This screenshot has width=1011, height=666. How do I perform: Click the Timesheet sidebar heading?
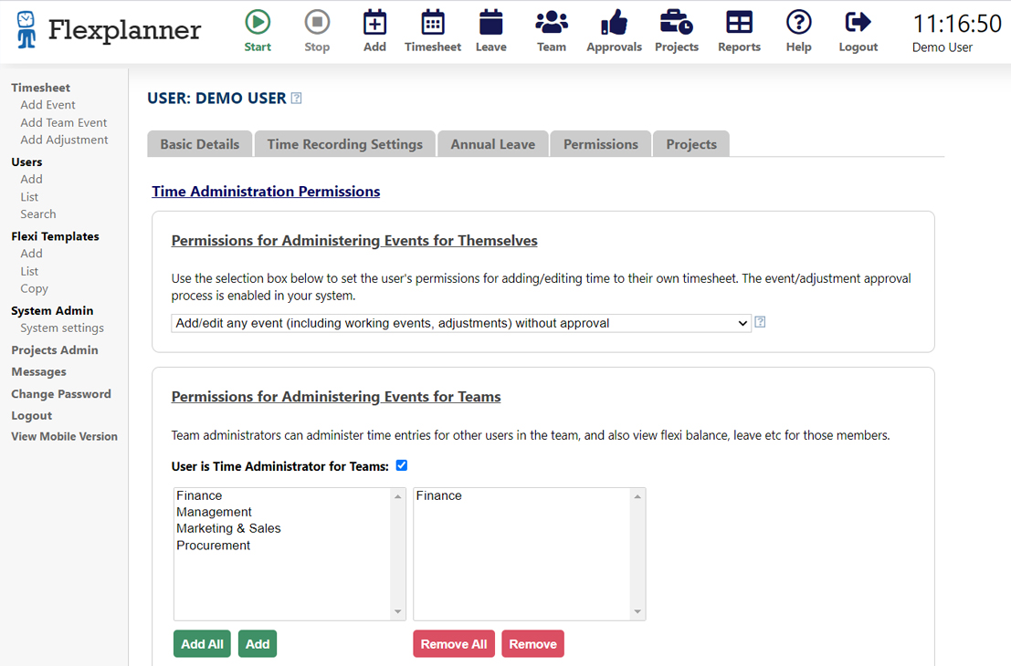coord(40,88)
